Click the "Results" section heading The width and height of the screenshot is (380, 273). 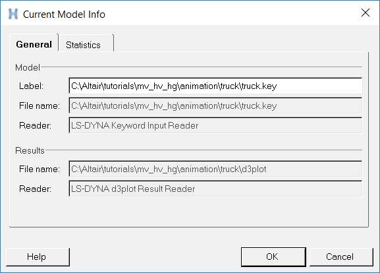coord(30,150)
